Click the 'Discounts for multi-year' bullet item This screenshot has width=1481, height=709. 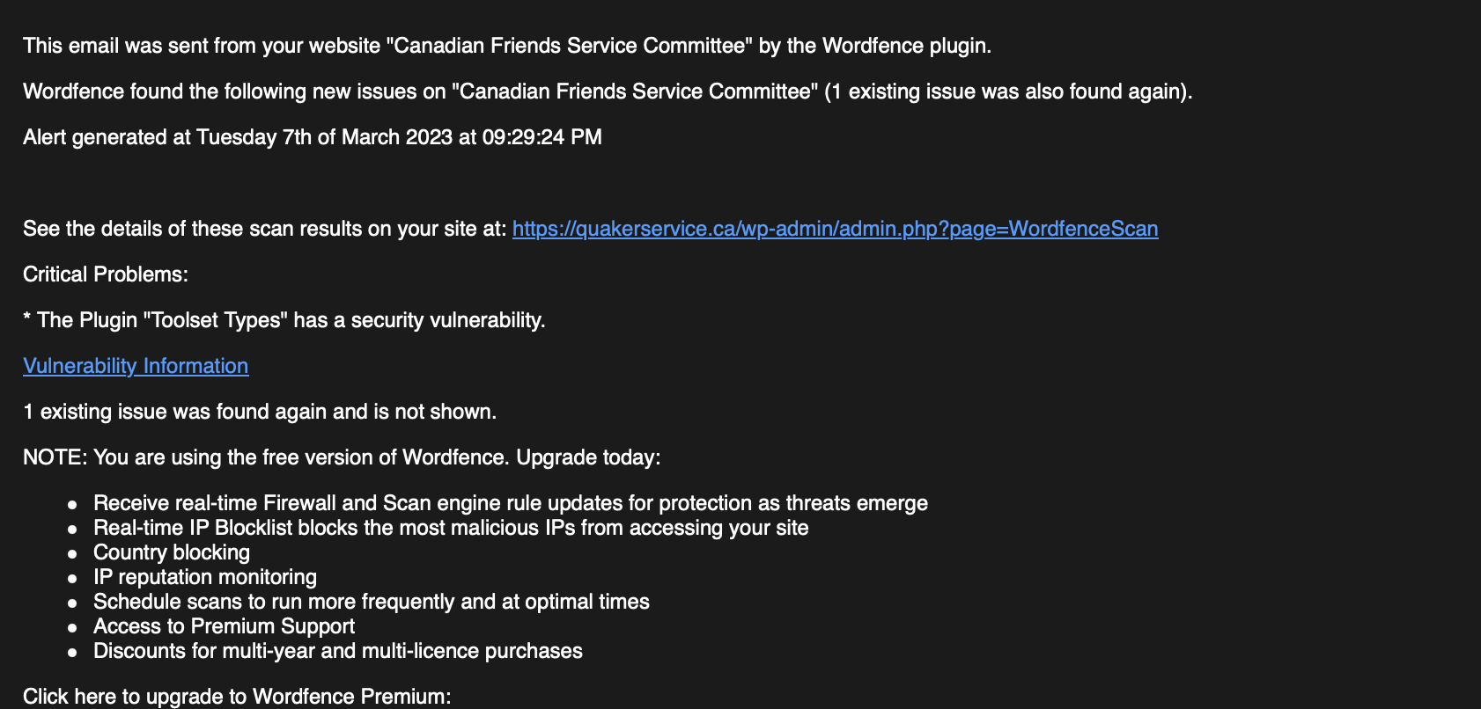338,651
